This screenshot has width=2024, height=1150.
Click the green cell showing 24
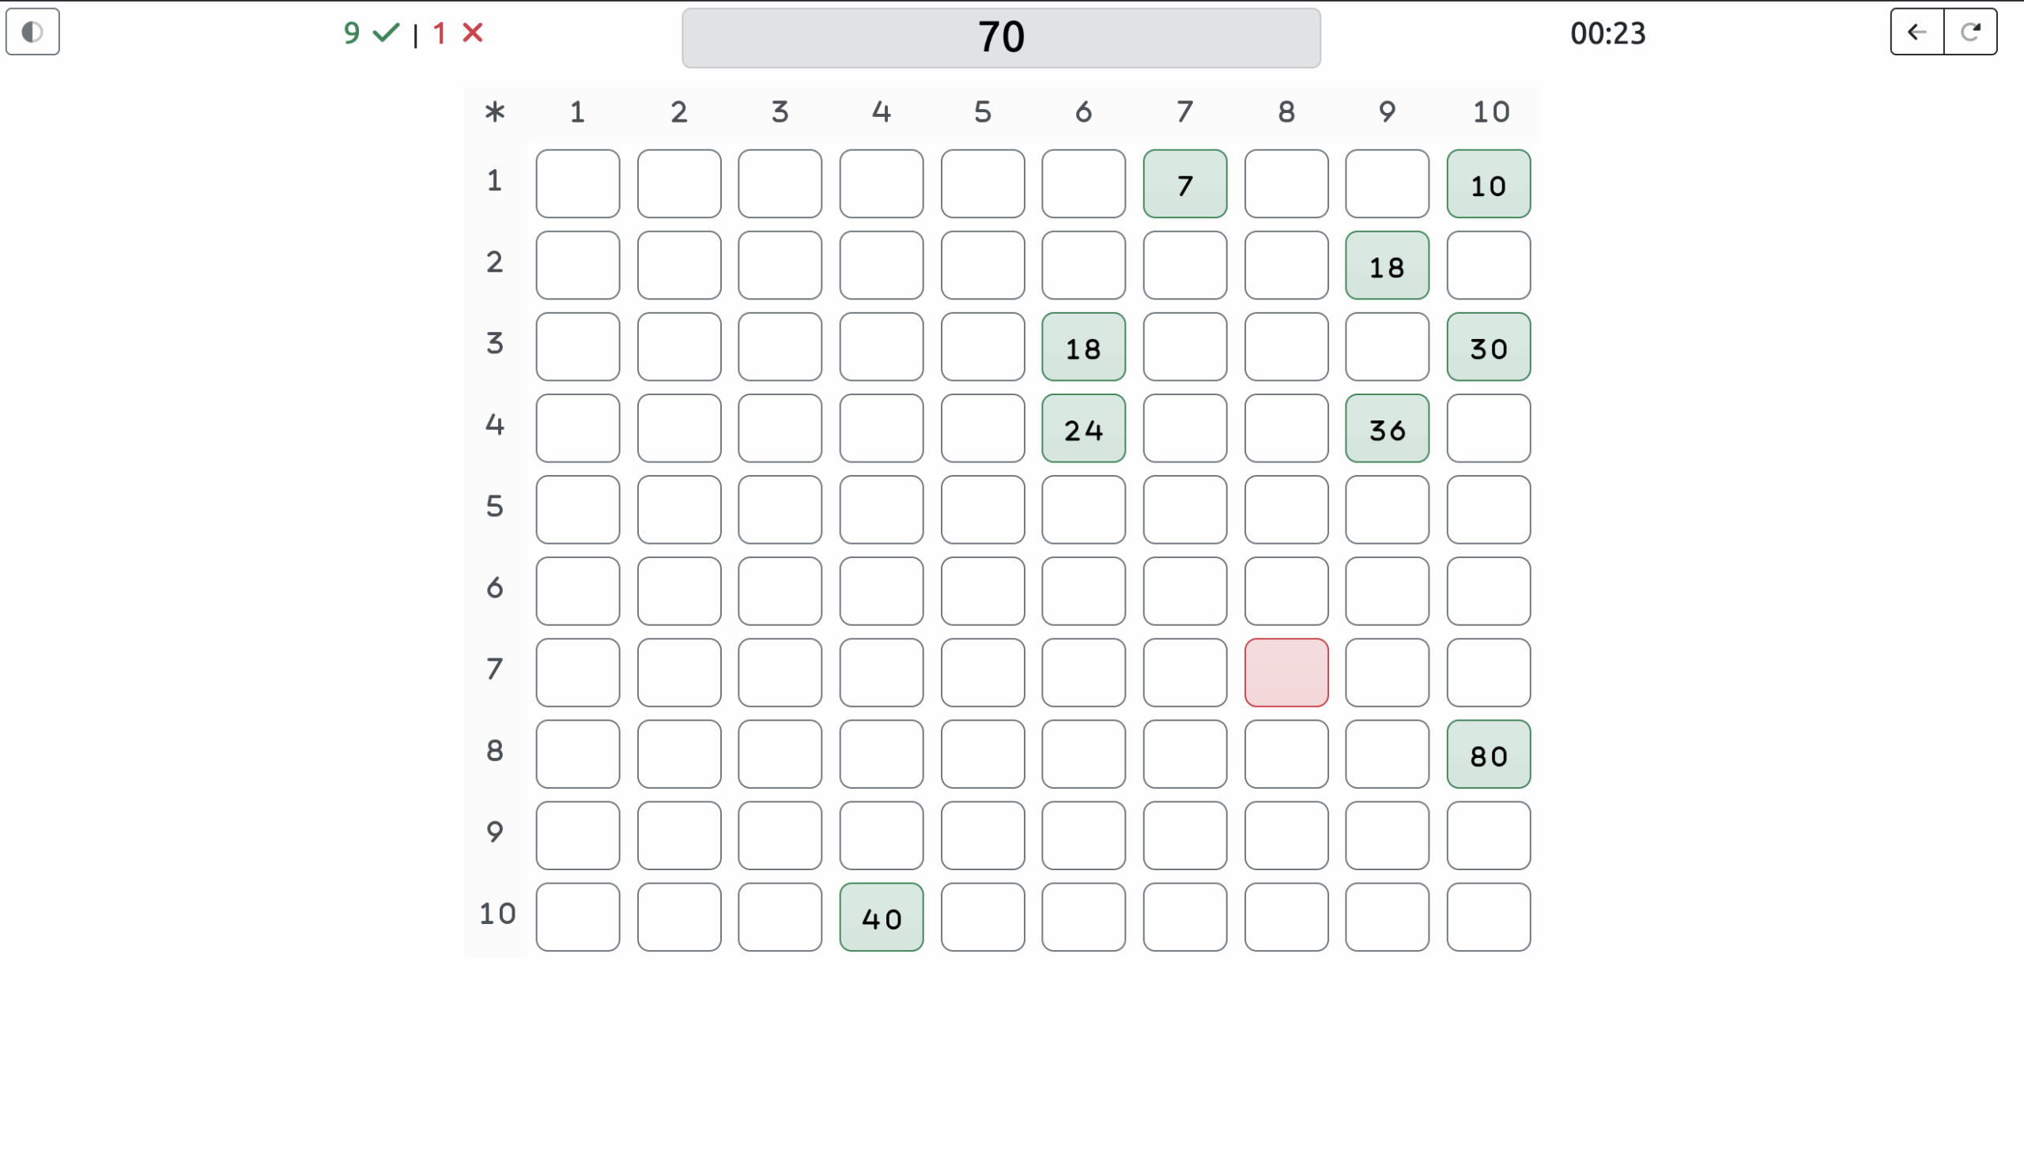(x=1083, y=428)
